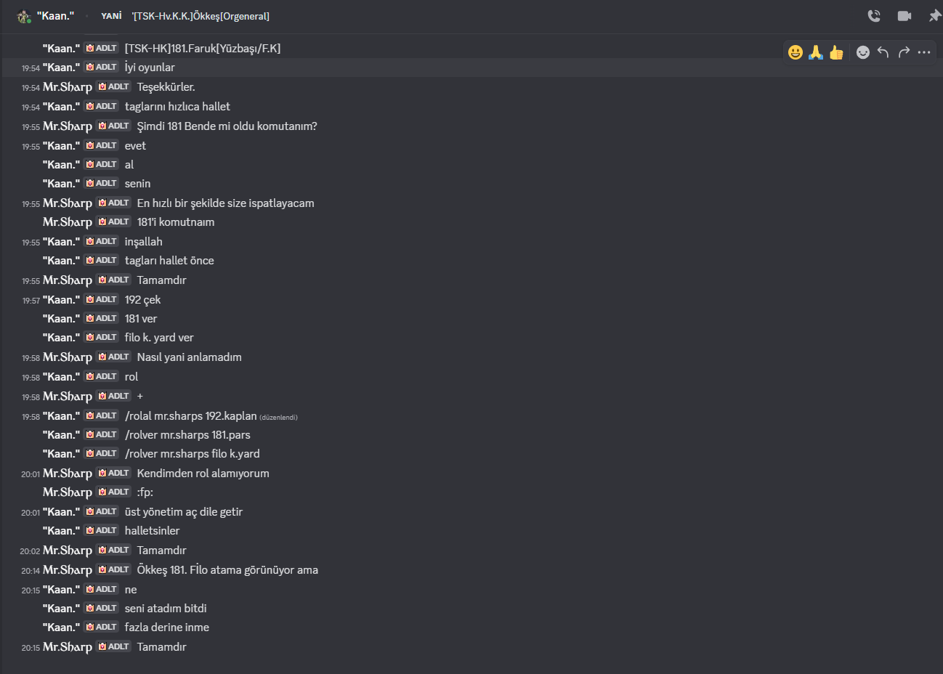Click the ADLT tag beside İyi oyunlar
The image size is (943, 674).
[x=102, y=68]
